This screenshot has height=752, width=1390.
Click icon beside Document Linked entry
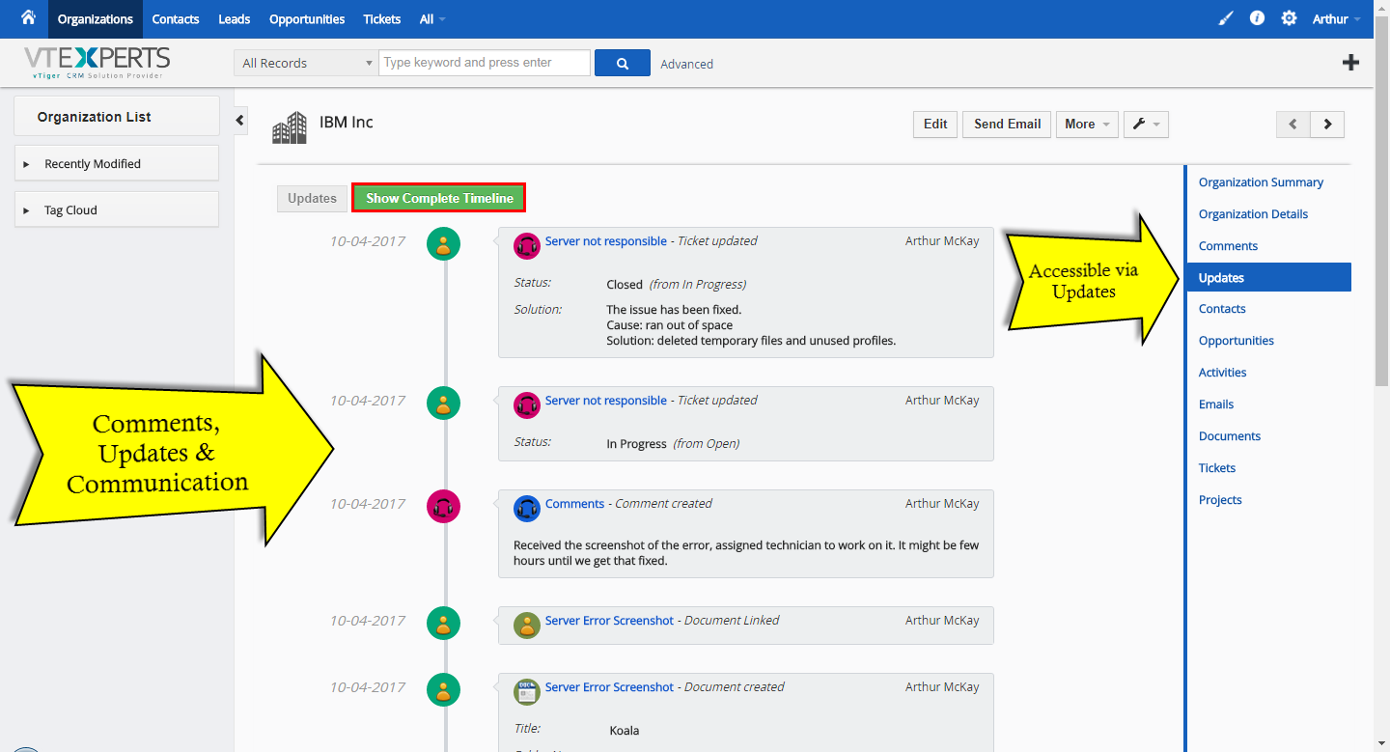click(527, 625)
